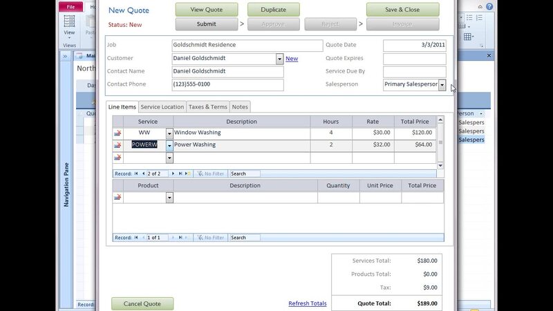Screen dimensions: 553x311
Task: Go to first record in services navigator
Action: coord(136,174)
